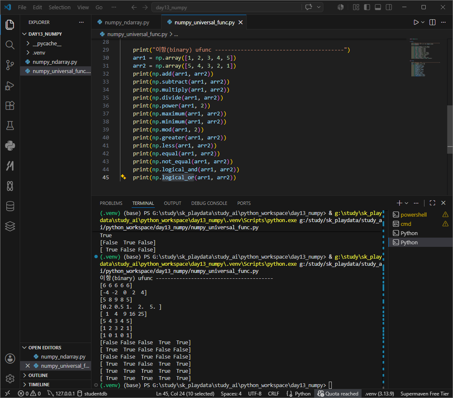Image resolution: width=453 pixels, height=398 pixels.
Task: Open the Testing flask icon
Action: 10,126
